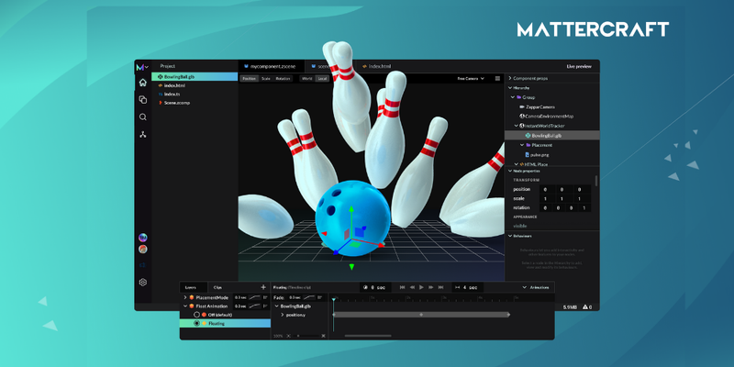Select the Off (default) state radio button

196,315
